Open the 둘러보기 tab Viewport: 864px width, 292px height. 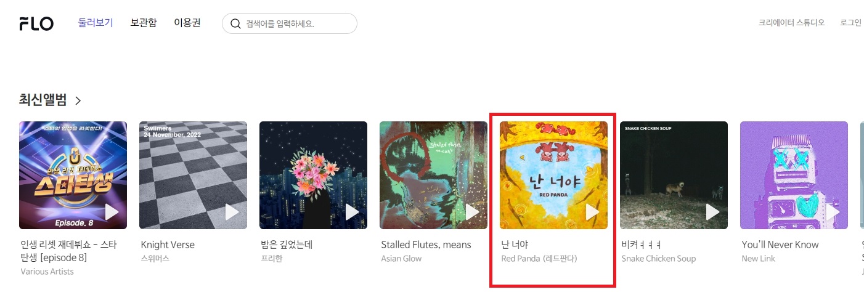96,23
